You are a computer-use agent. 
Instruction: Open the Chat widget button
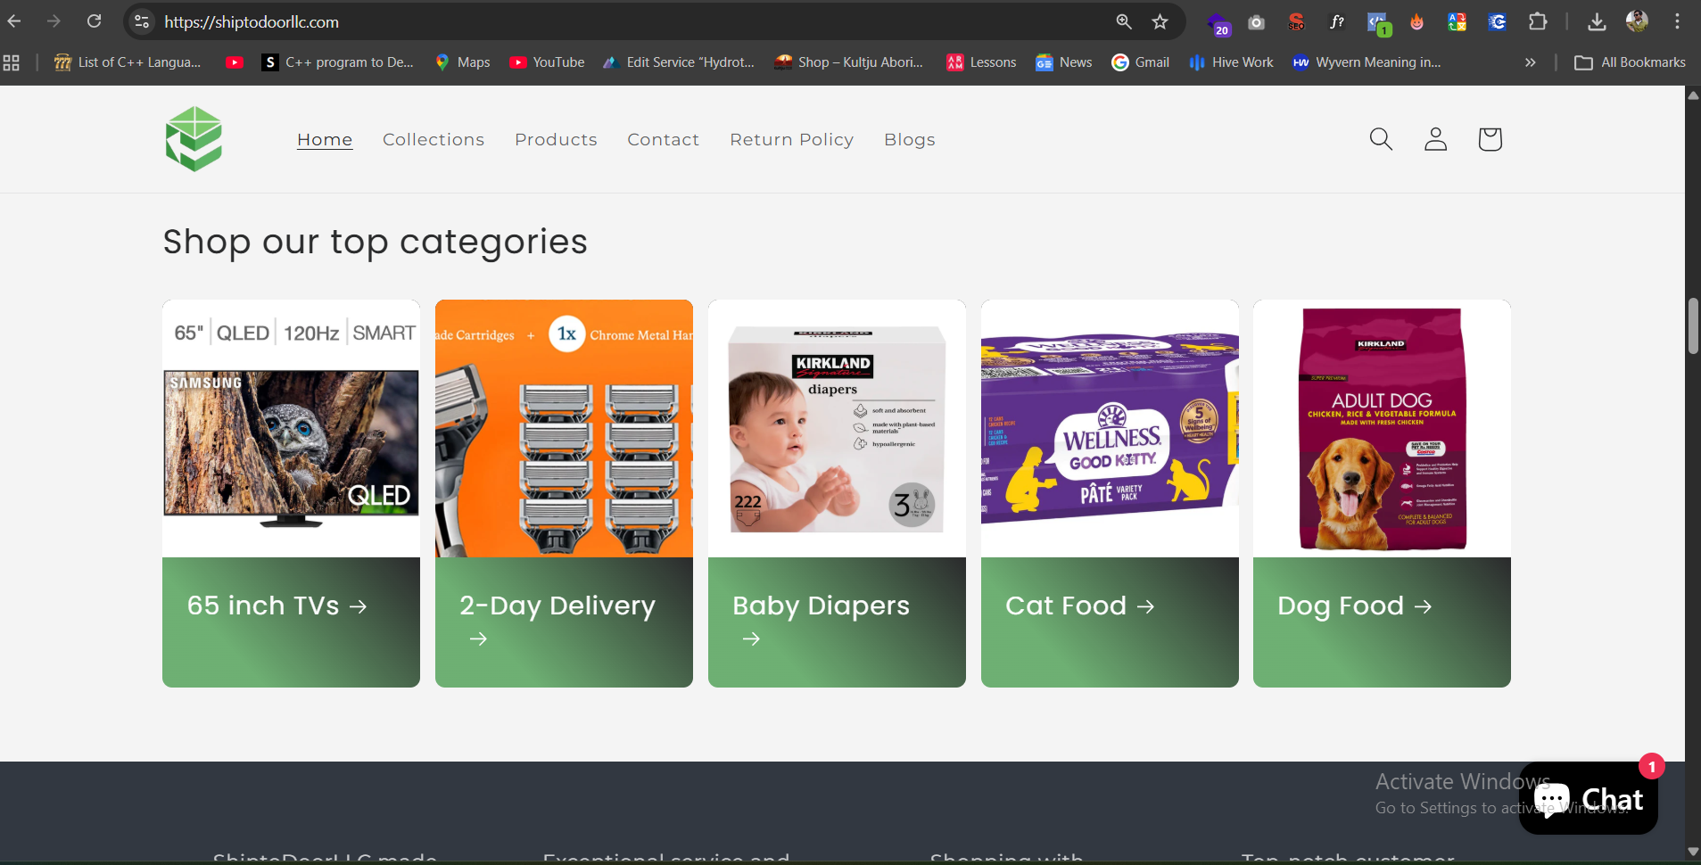click(x=1589, y=798)
